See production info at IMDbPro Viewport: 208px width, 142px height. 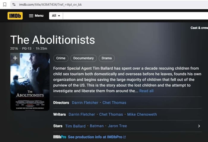point(97,137)
